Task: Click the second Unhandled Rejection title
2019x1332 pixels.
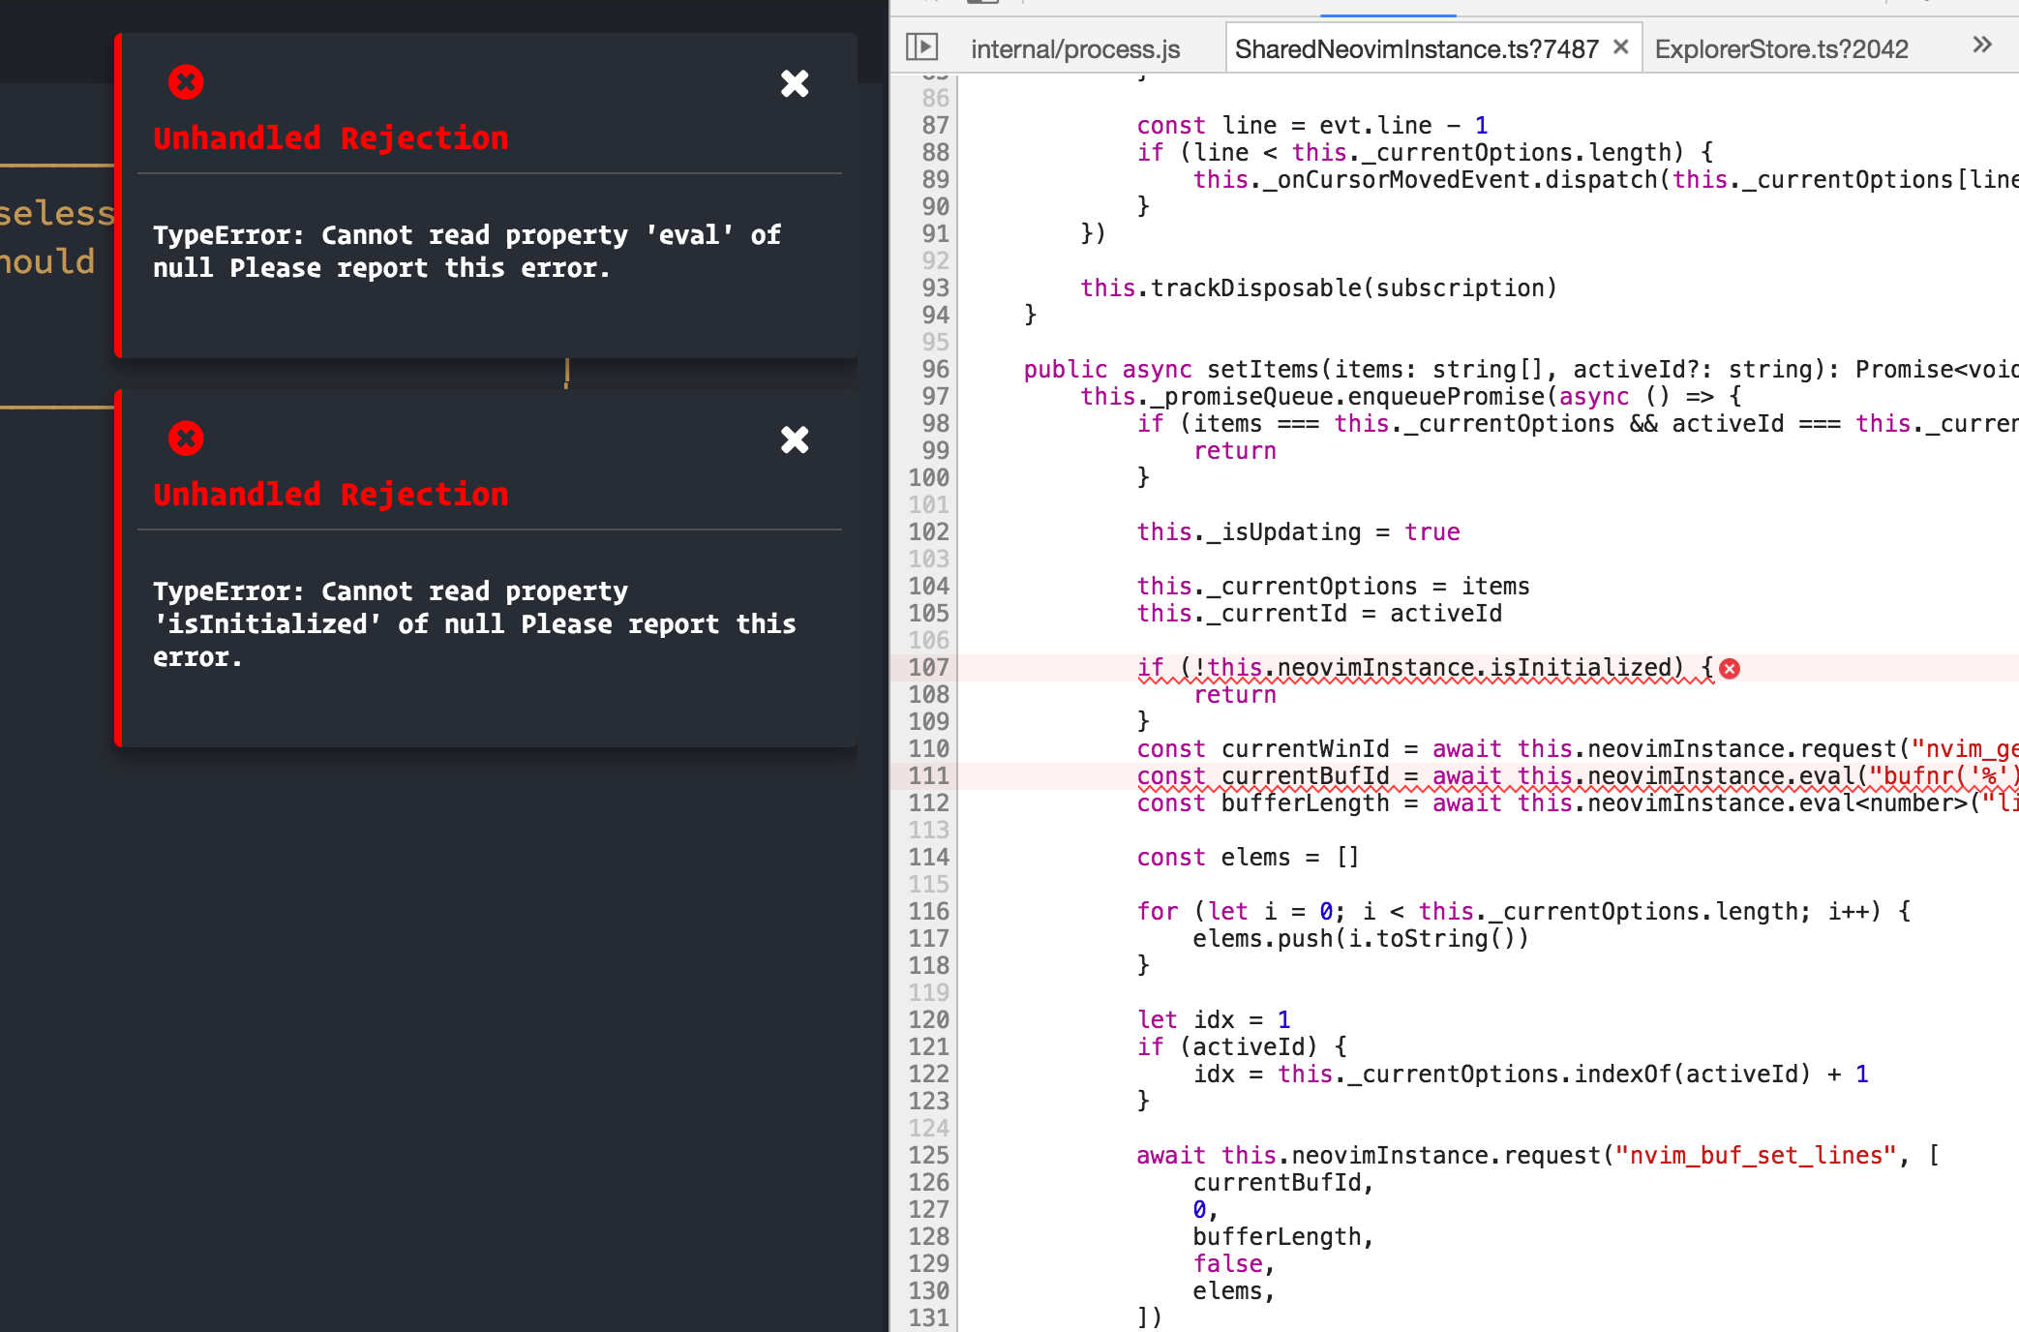Action: pyautogui.click(x=330, y=495)
